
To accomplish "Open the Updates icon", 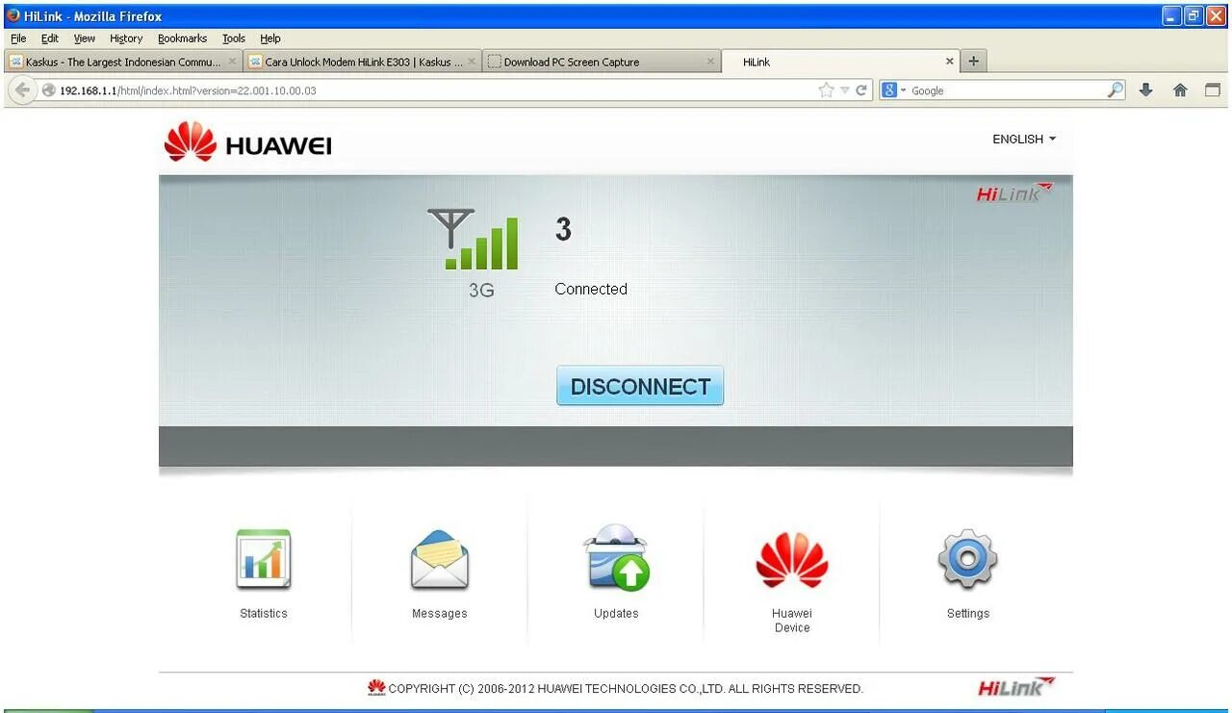I will tap(616, 558).
